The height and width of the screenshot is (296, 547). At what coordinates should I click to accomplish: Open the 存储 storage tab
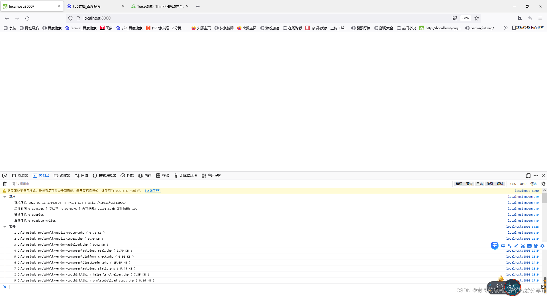[162, 176]
